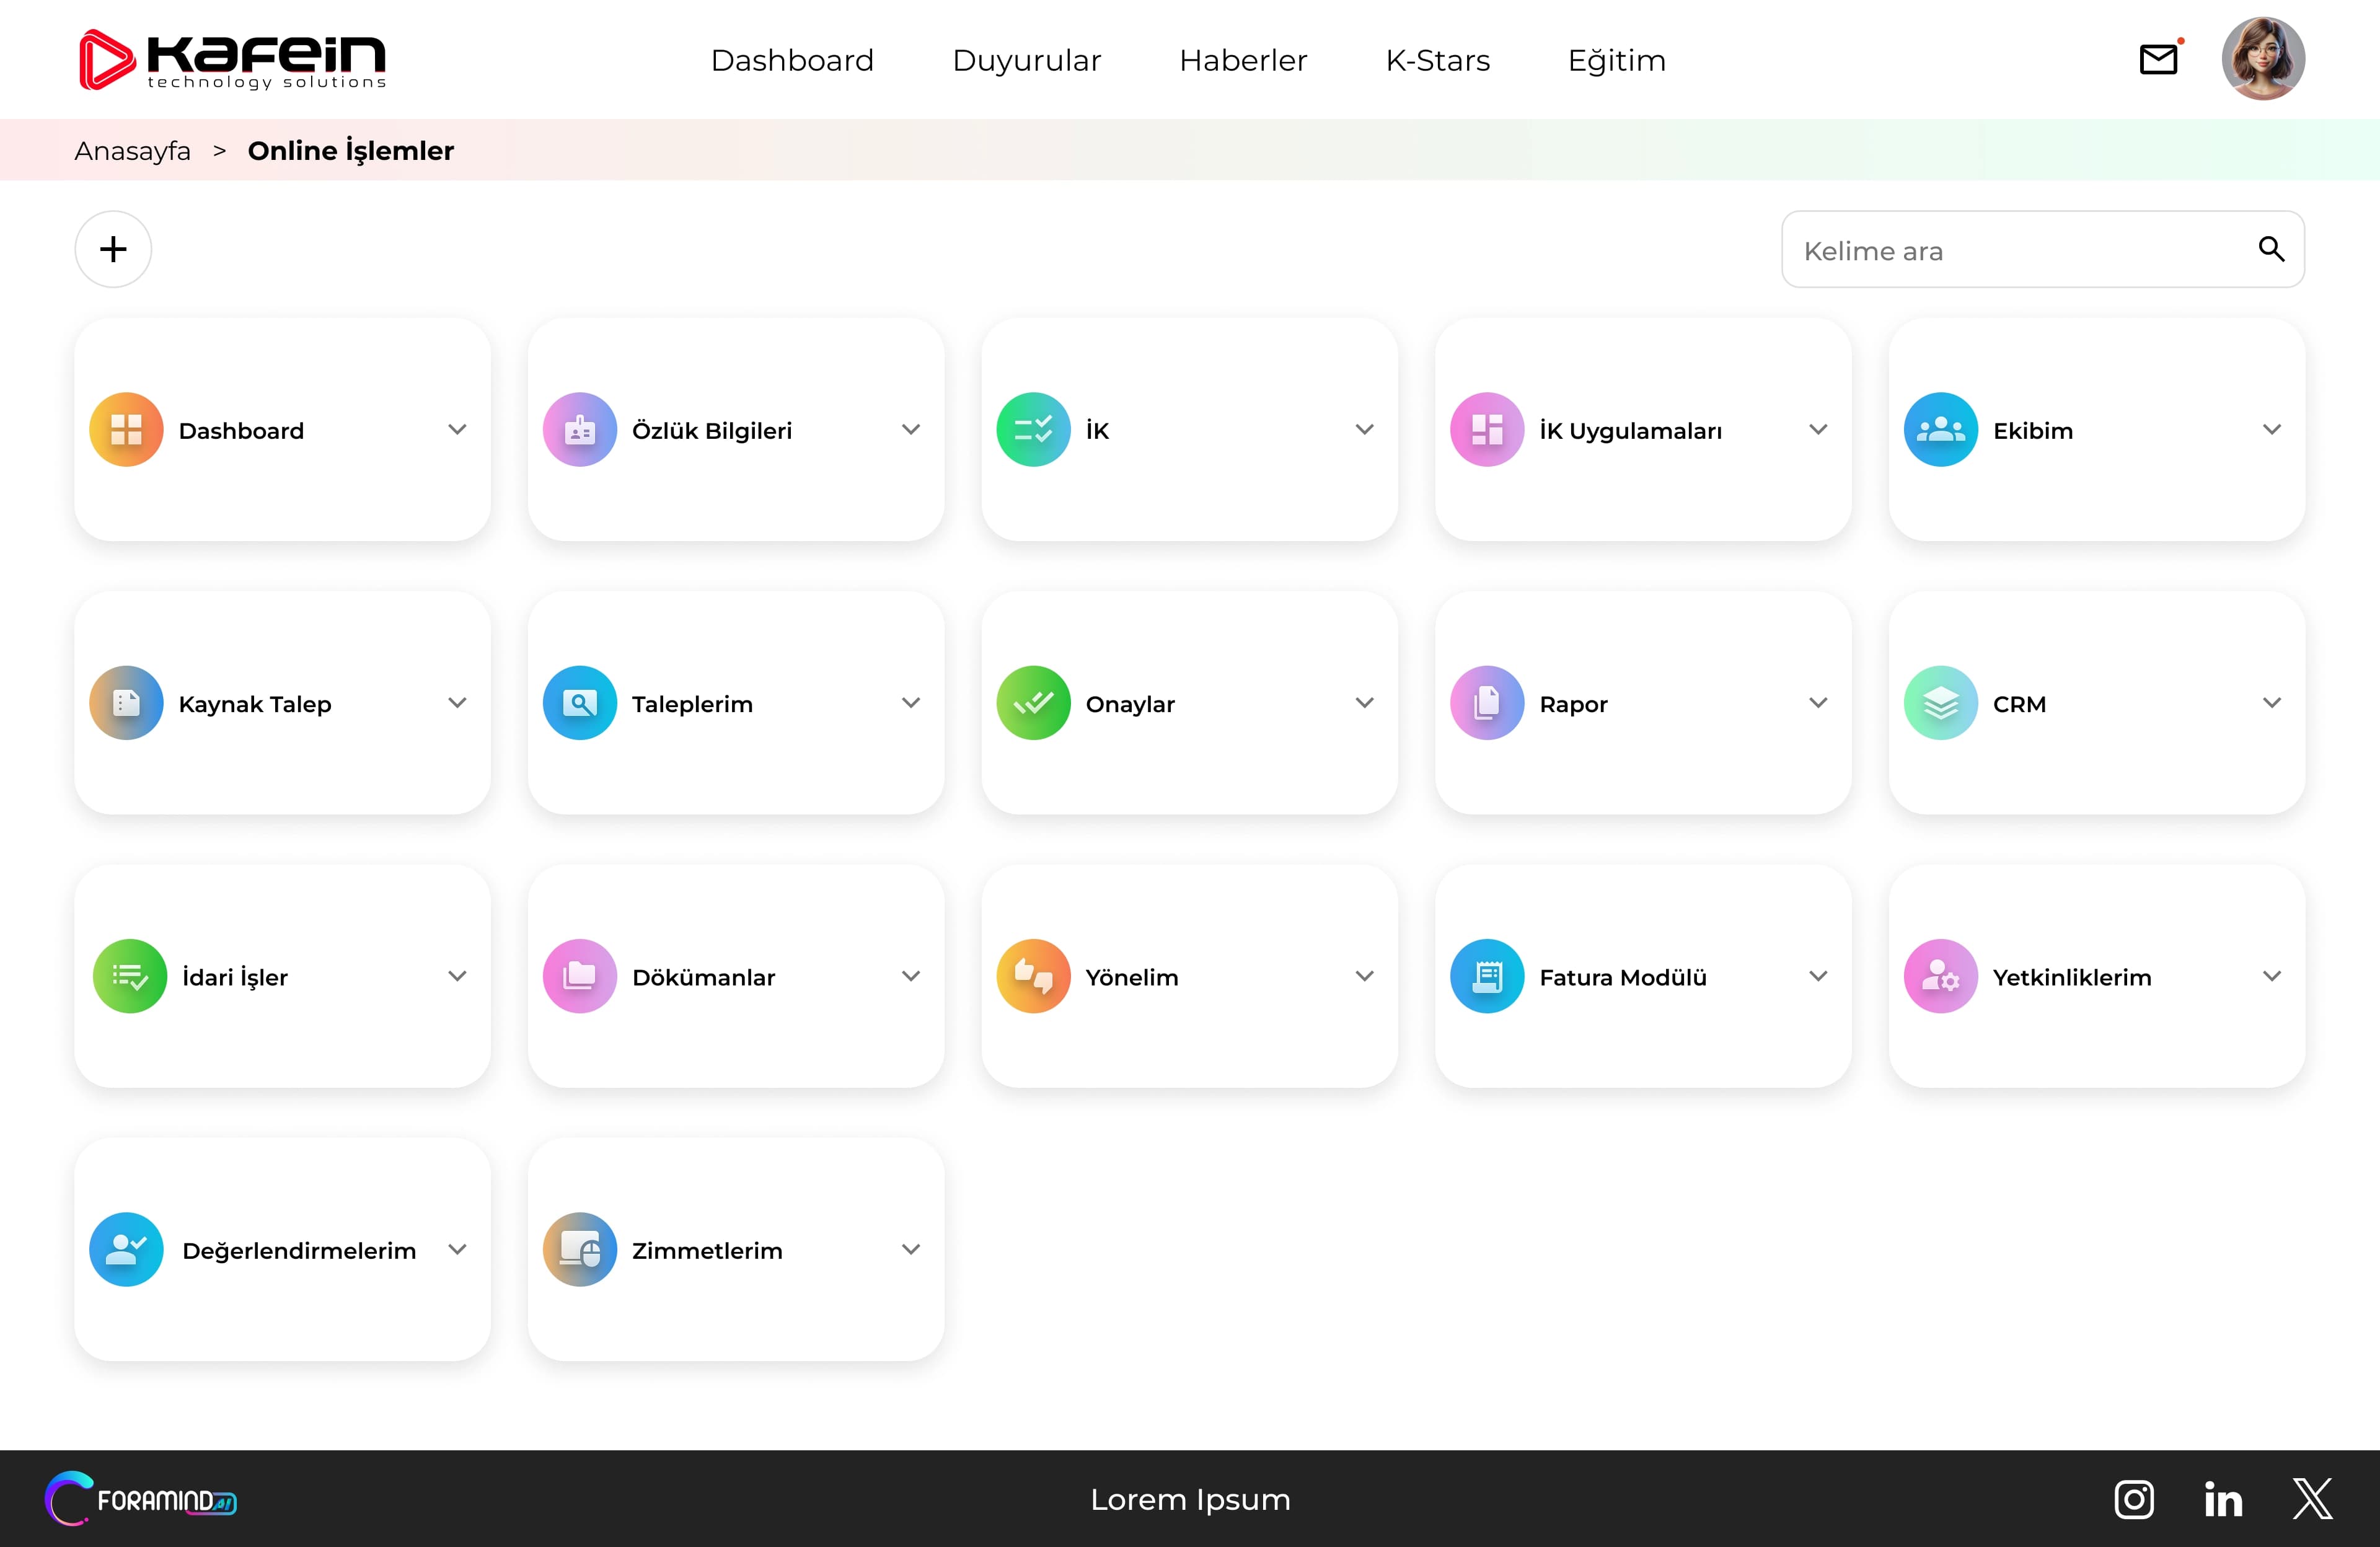Expand the Taleplerim card chevron
Viewport: 2380px width, 1547px height.
(x=911, y=703)
